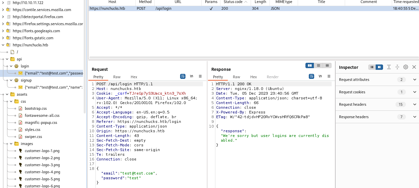Click Inspector collapse all sections icon
Image resolution: width=419 pixels, height=188 pixels.
click(x=397, y=67)
